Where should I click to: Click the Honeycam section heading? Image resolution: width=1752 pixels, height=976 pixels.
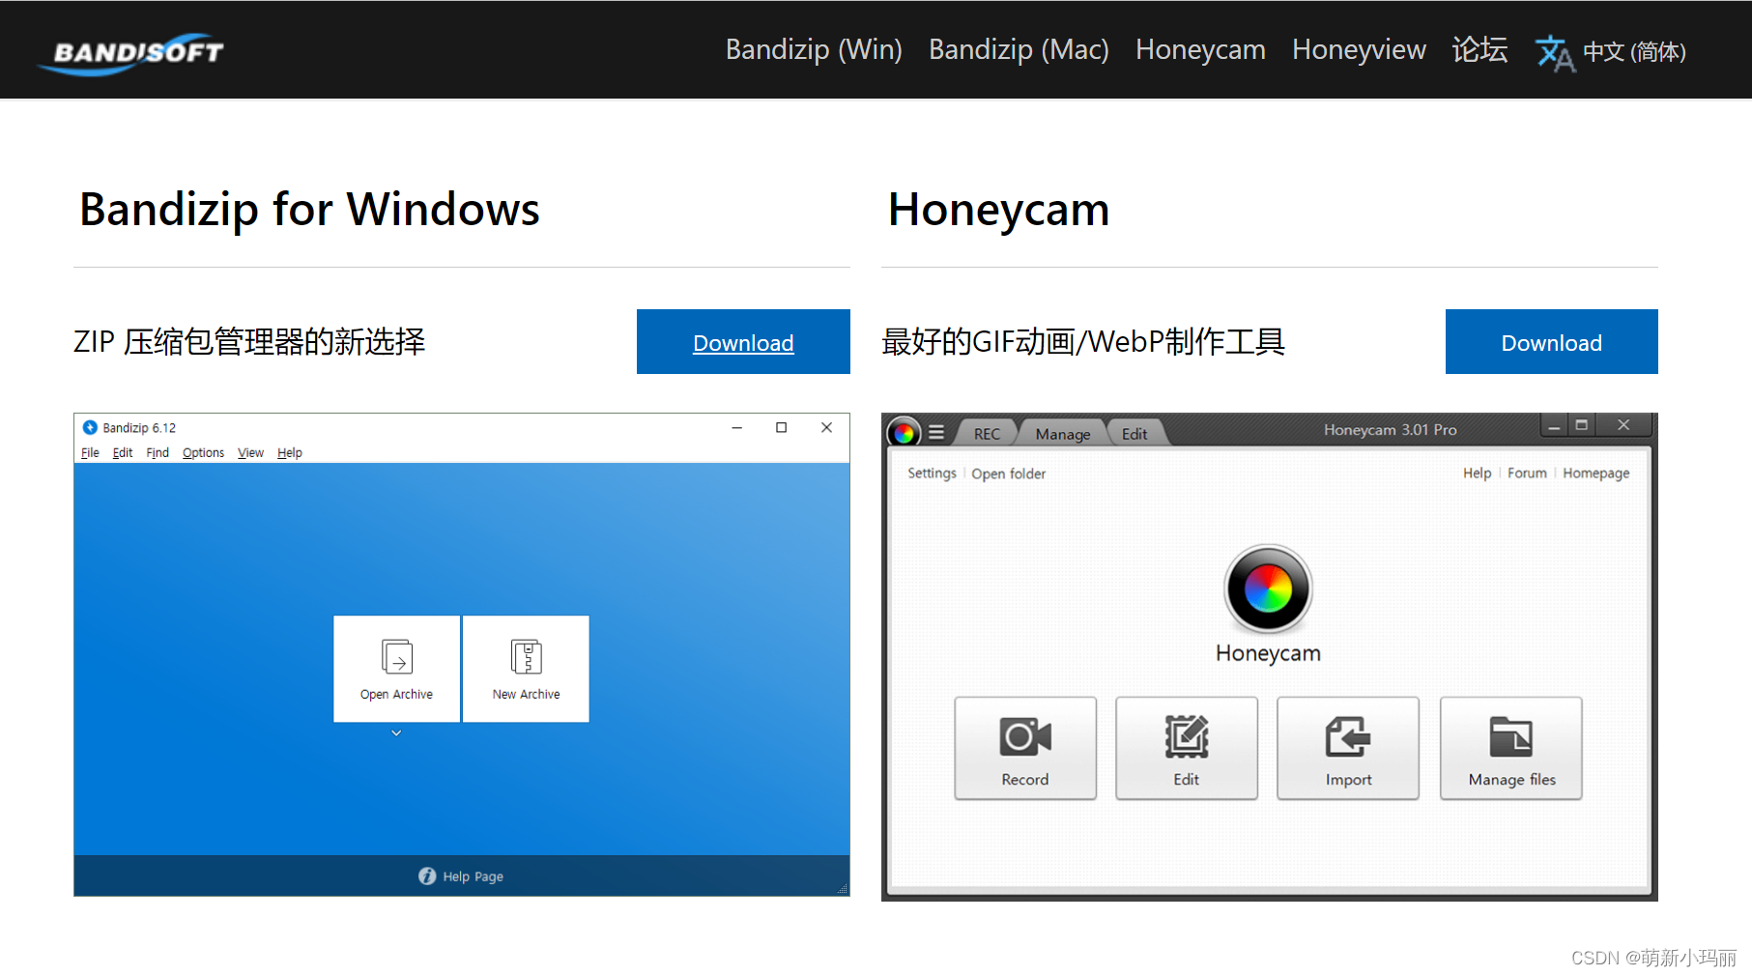(x=998, y=209)
